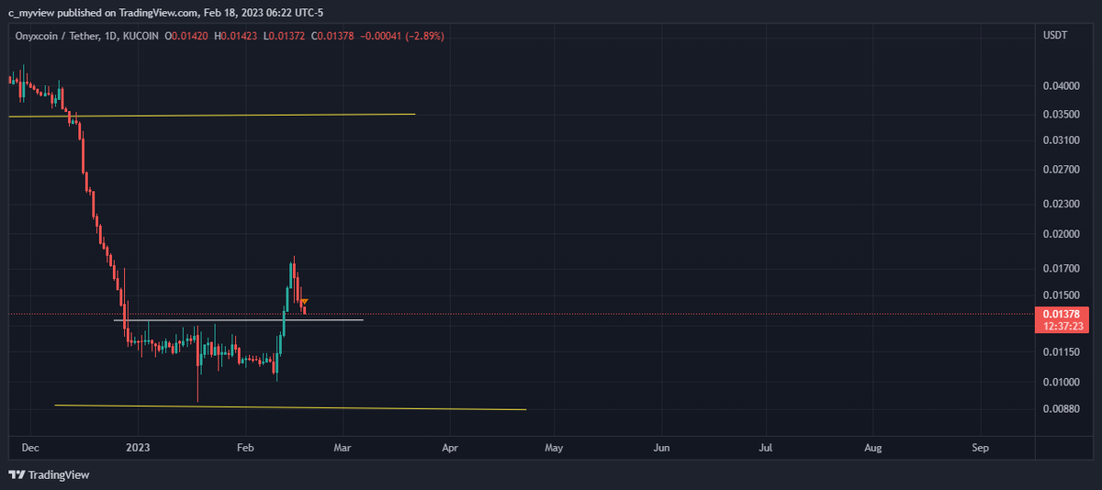Click the low value L0.01372

284,36
